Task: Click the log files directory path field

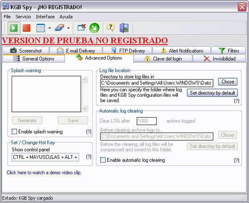Action: click(157, 83)
